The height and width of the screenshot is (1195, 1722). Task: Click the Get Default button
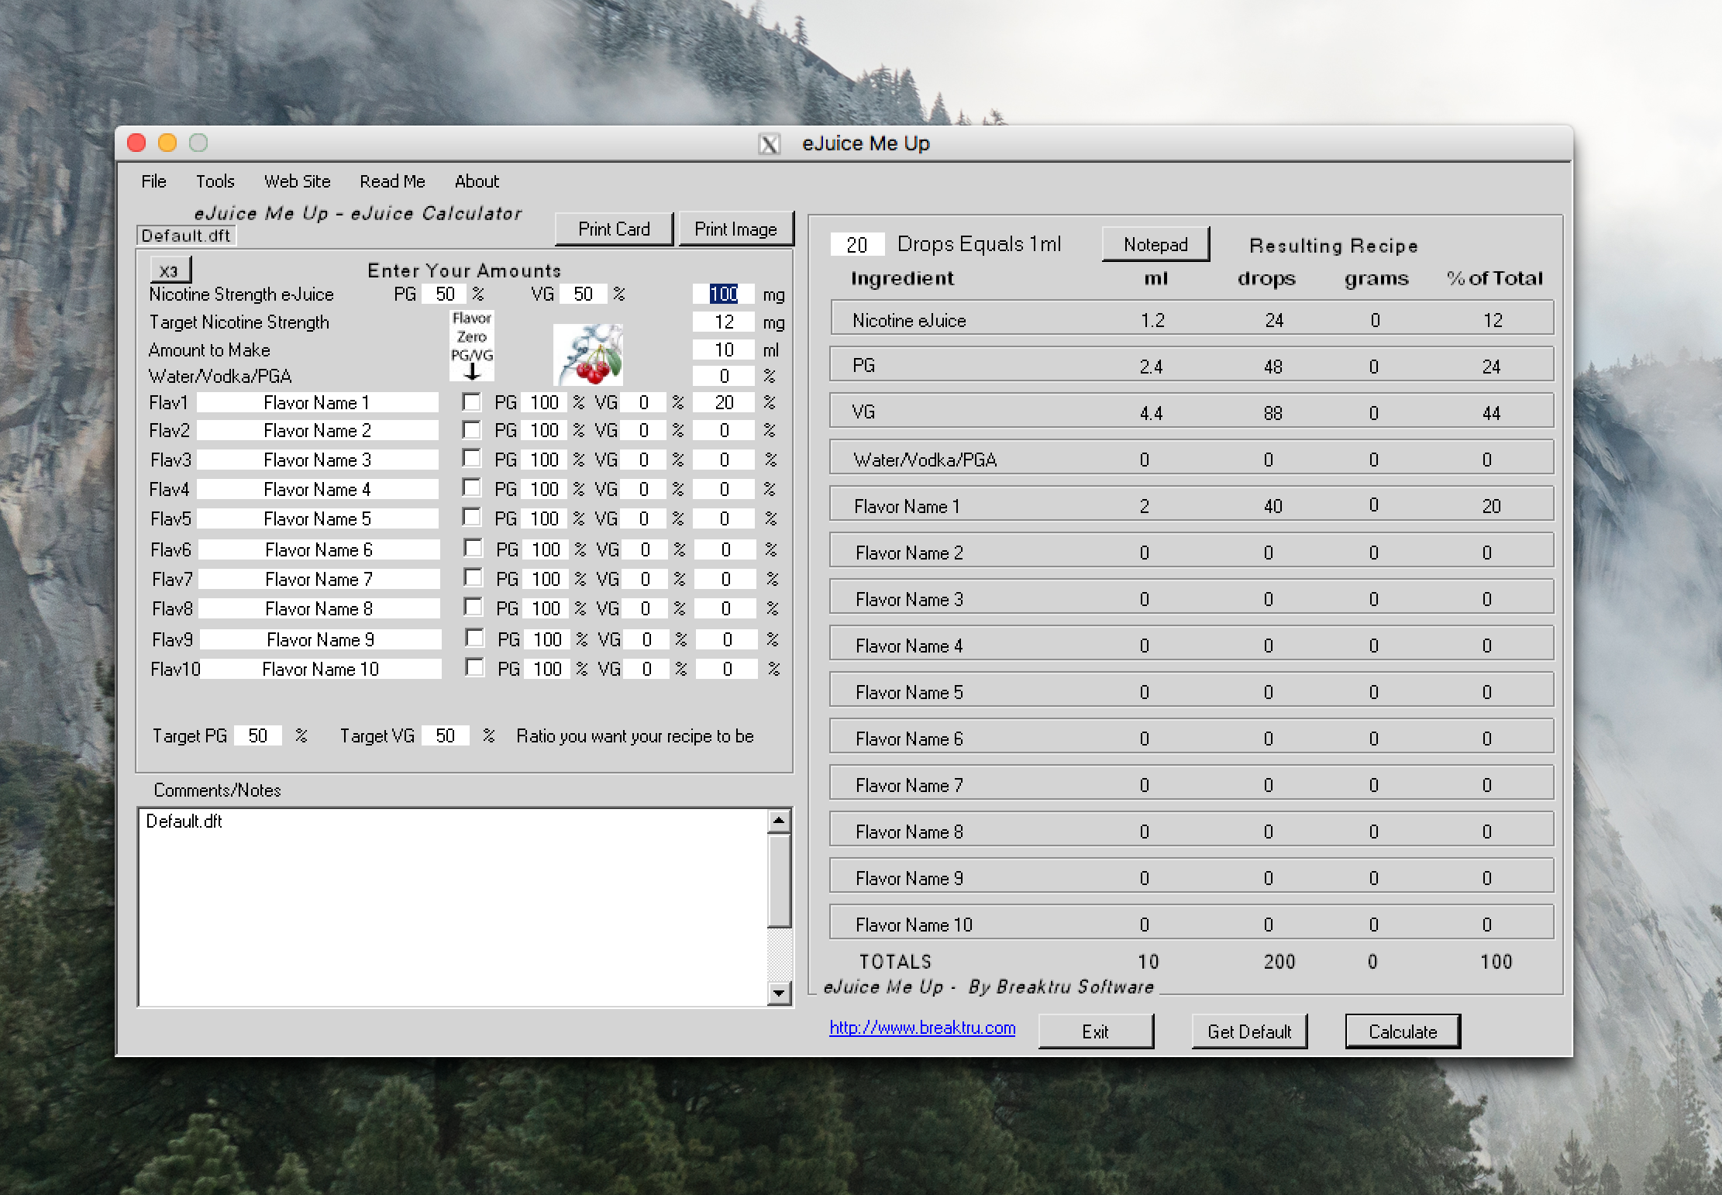1249,1031
